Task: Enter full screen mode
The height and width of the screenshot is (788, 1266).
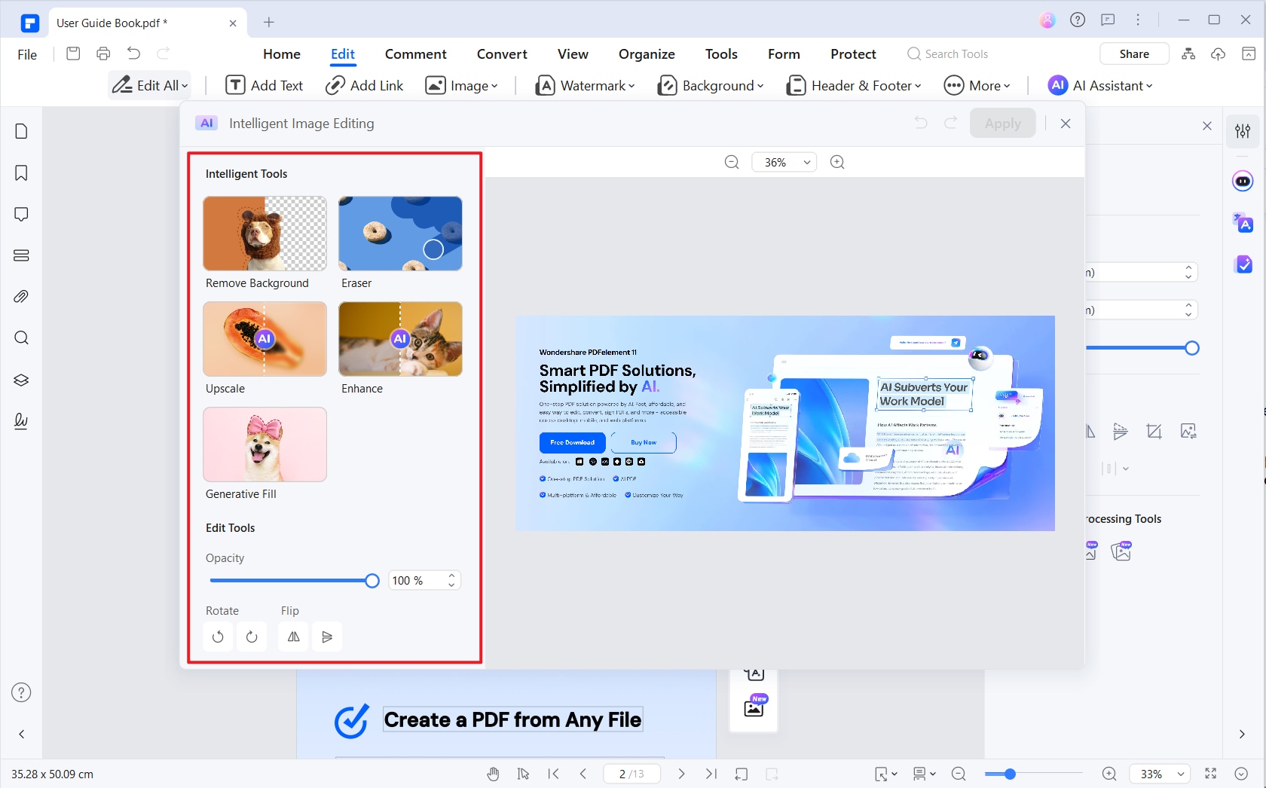Action: pos(1211,774)
